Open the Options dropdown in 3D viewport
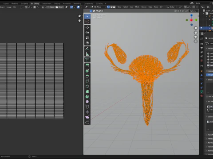This screenshot has width=213, height=159. click(x=193, y=11)
